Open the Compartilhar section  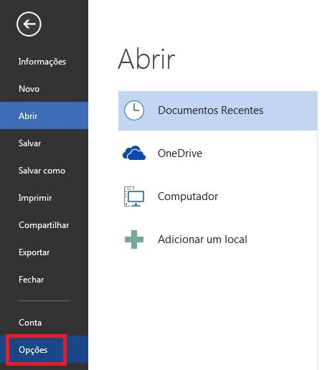[x=44, y=225]
